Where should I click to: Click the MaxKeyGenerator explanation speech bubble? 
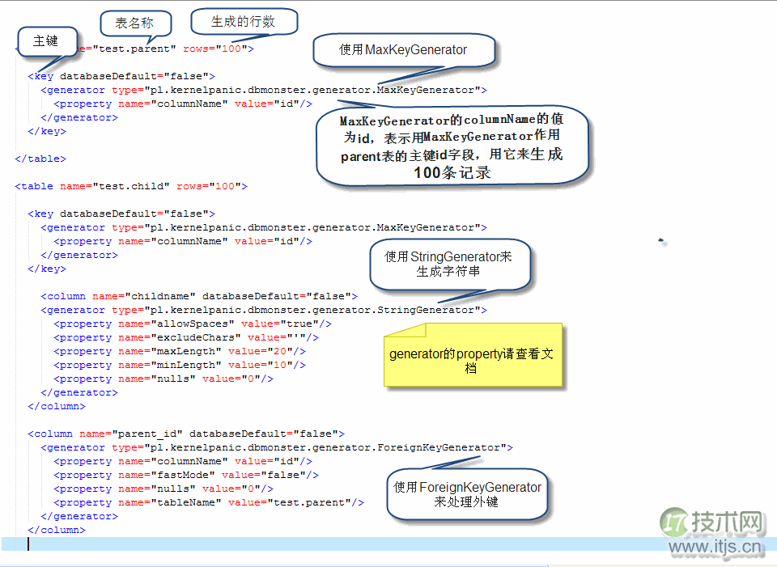point(453,147)
